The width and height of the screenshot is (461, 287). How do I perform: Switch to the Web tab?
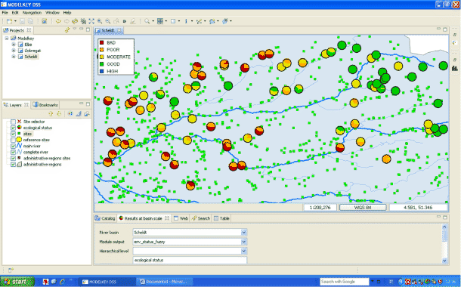(181, 218)
